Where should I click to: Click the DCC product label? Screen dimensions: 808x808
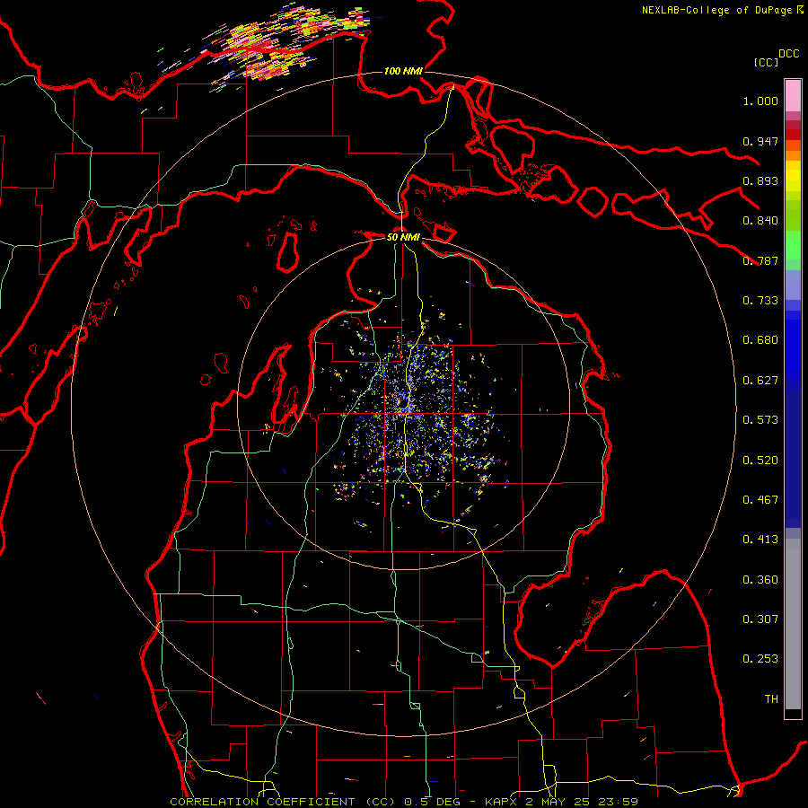(789, 53)
